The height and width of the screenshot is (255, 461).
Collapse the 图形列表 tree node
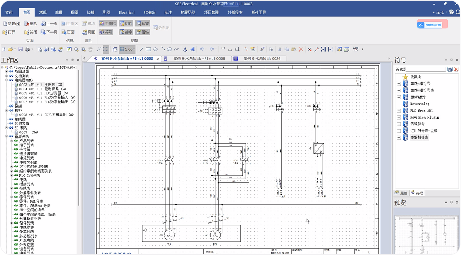(6, 136)
